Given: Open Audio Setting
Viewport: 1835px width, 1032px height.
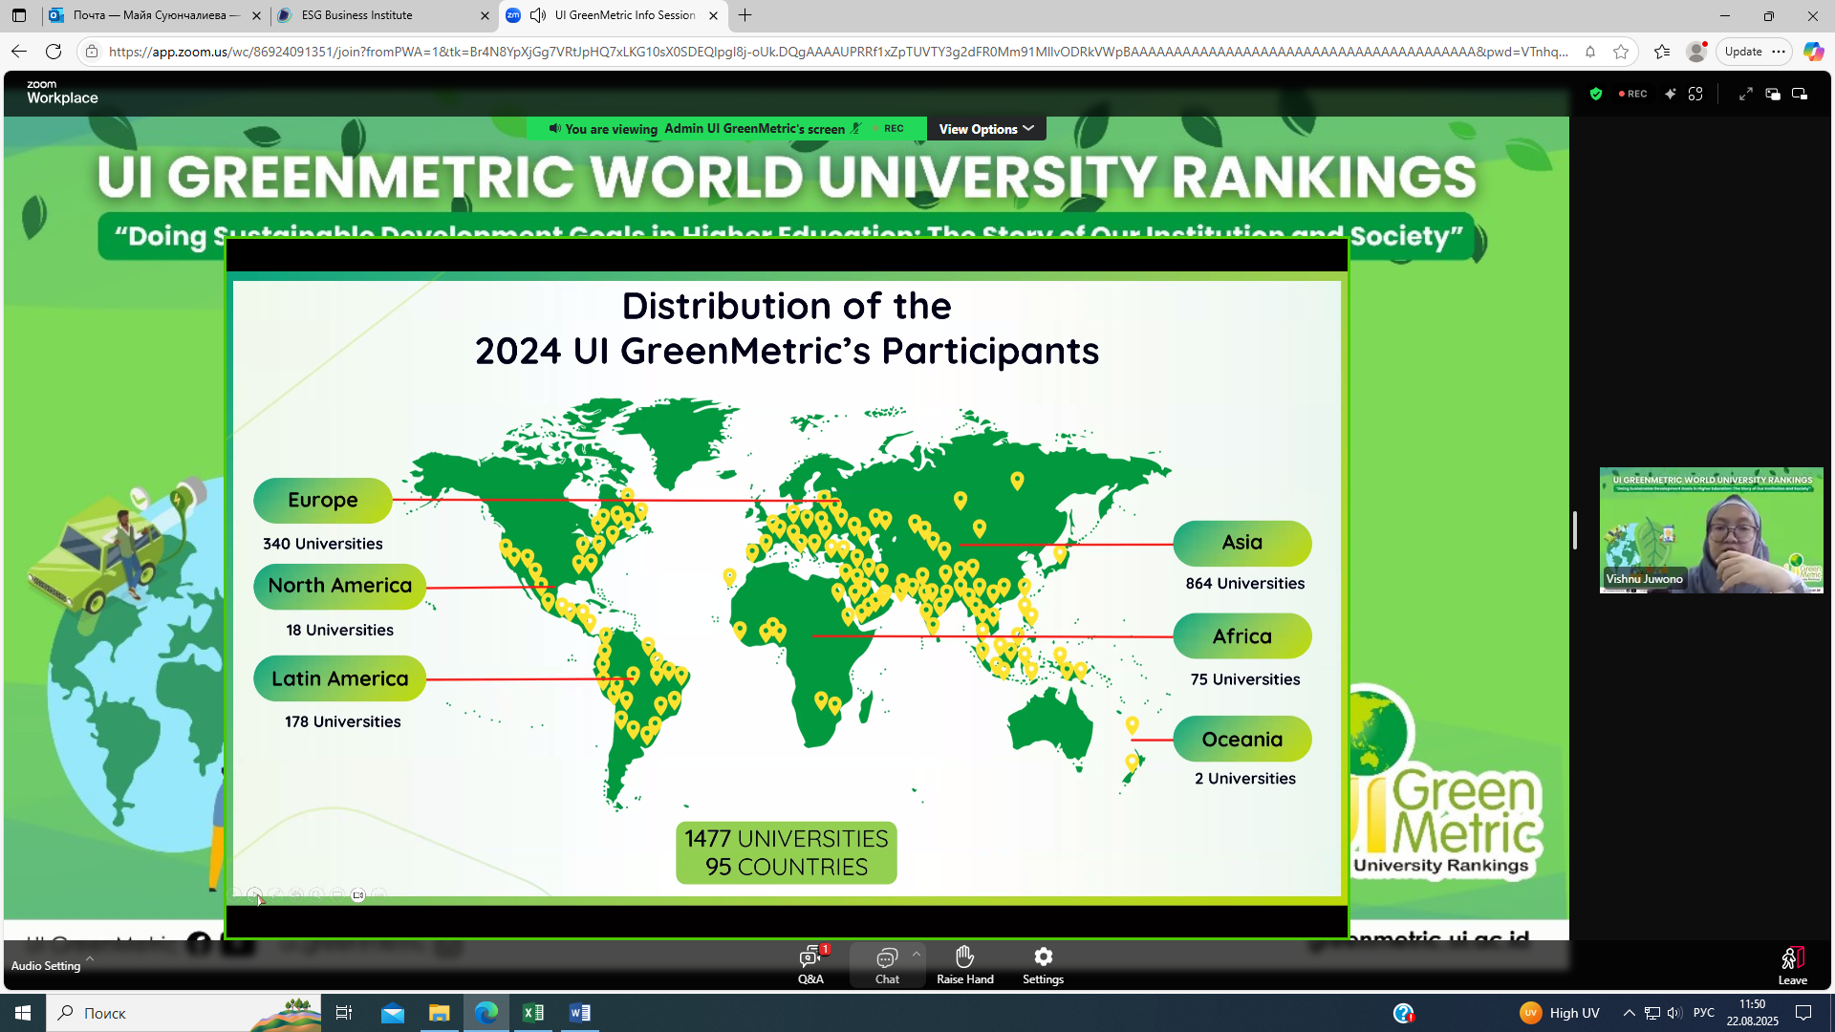Looking at the screenshot, I should pos(45,966).
